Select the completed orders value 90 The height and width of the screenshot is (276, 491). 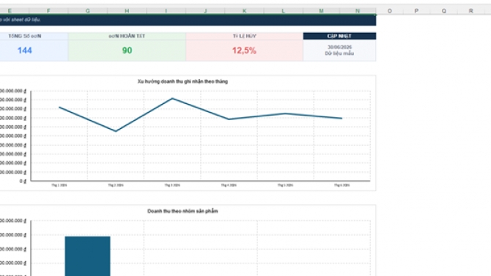127,51
